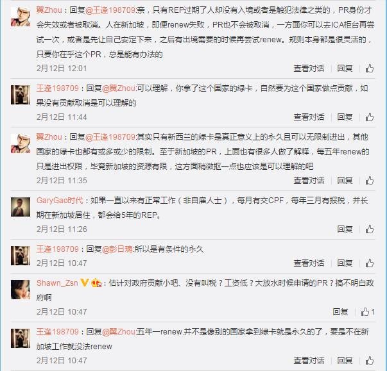
Task: View conversation for the 11:44 comment
Action: (x=309, y=117)
